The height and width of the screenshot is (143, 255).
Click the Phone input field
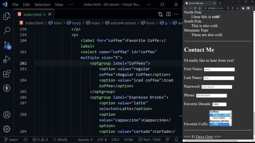(212, 96)
